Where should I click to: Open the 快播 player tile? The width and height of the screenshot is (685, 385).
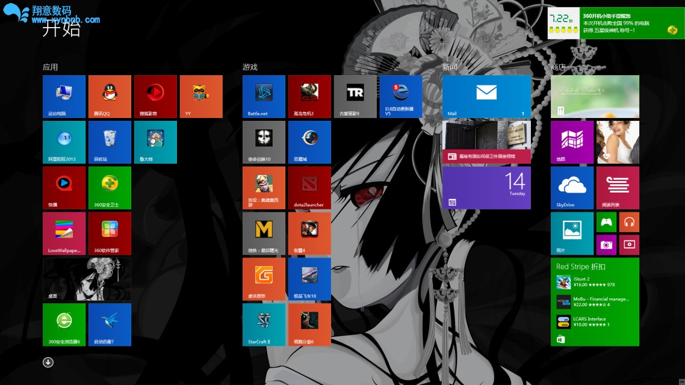pyautogui.click(x=64, y=188)
